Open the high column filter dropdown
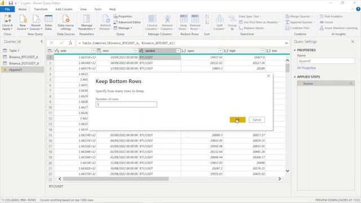Viewport: 361px width, 203px height. (263, 51)
